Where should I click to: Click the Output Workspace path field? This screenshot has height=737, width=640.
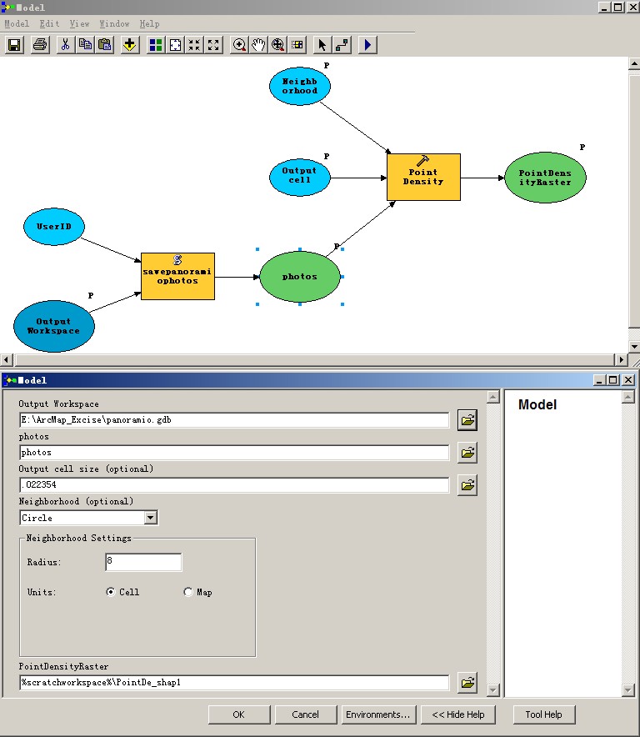tap(234, 419)
